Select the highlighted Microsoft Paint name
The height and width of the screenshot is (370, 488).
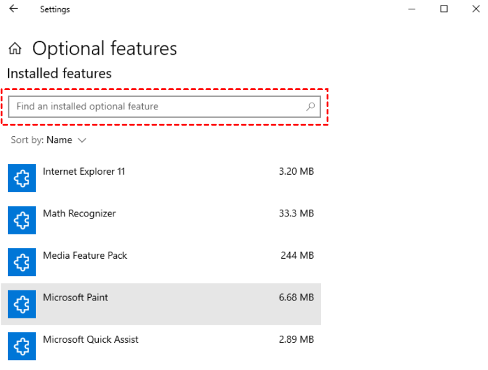75,297
